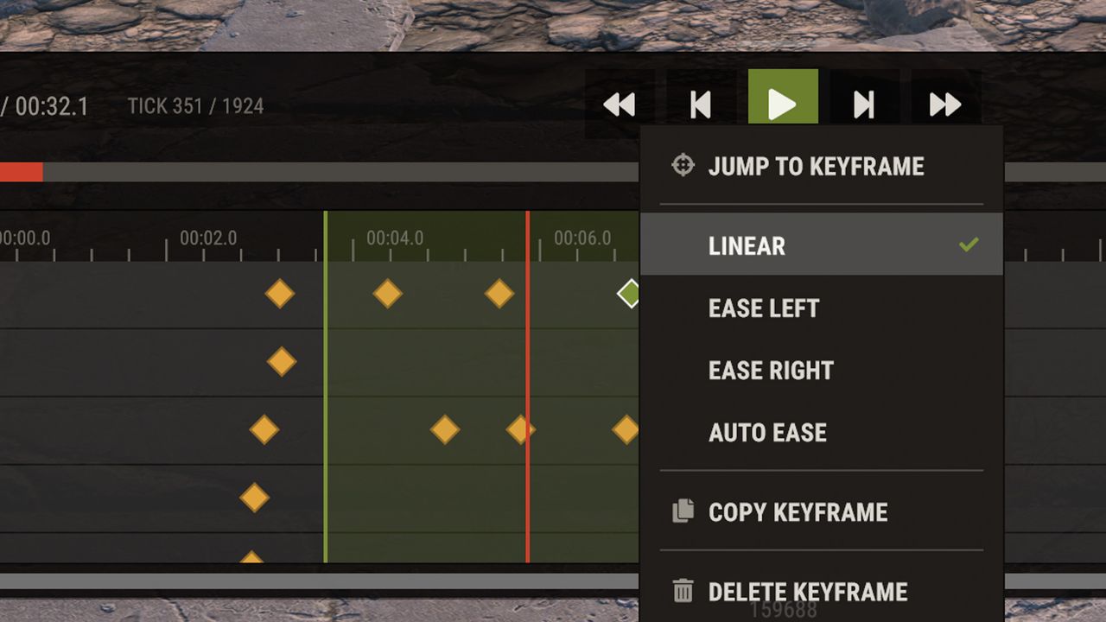Jump to the previous frame

click(x=701, y=105)
